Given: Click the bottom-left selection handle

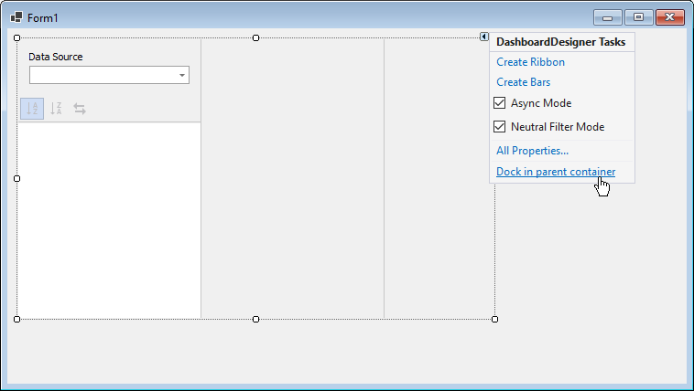Looking at the screenshot, I should pos(16,319).
